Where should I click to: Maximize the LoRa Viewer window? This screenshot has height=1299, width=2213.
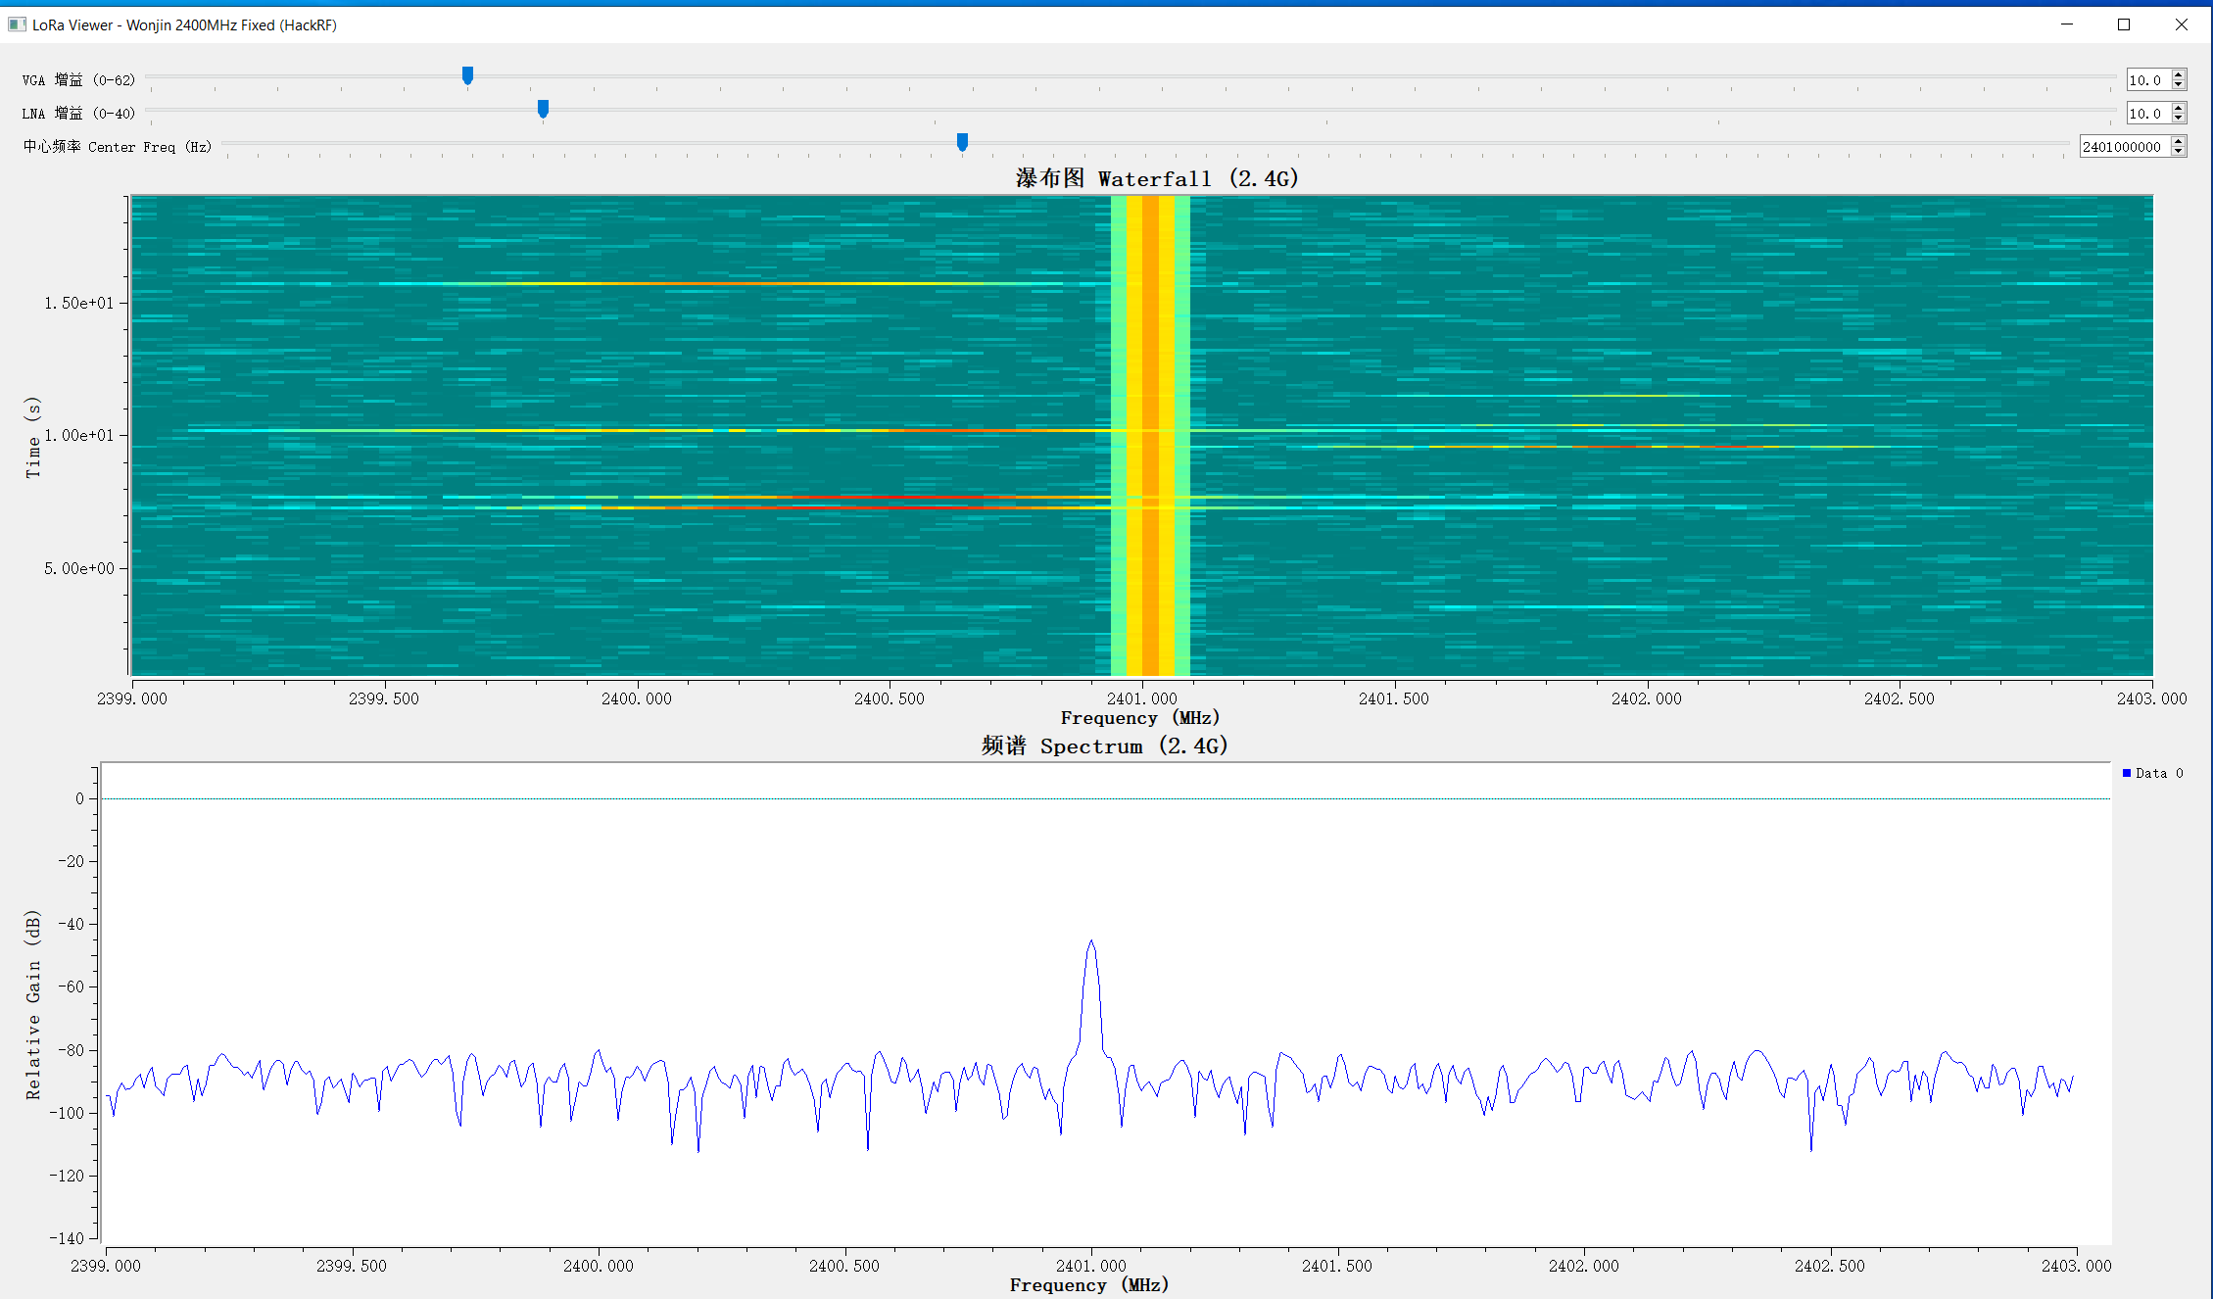pyautogui.click(x=2124, y=24)
